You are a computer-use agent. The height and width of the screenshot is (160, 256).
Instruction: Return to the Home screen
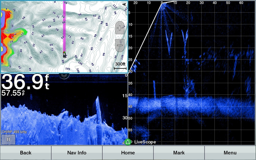coord(128,153)
